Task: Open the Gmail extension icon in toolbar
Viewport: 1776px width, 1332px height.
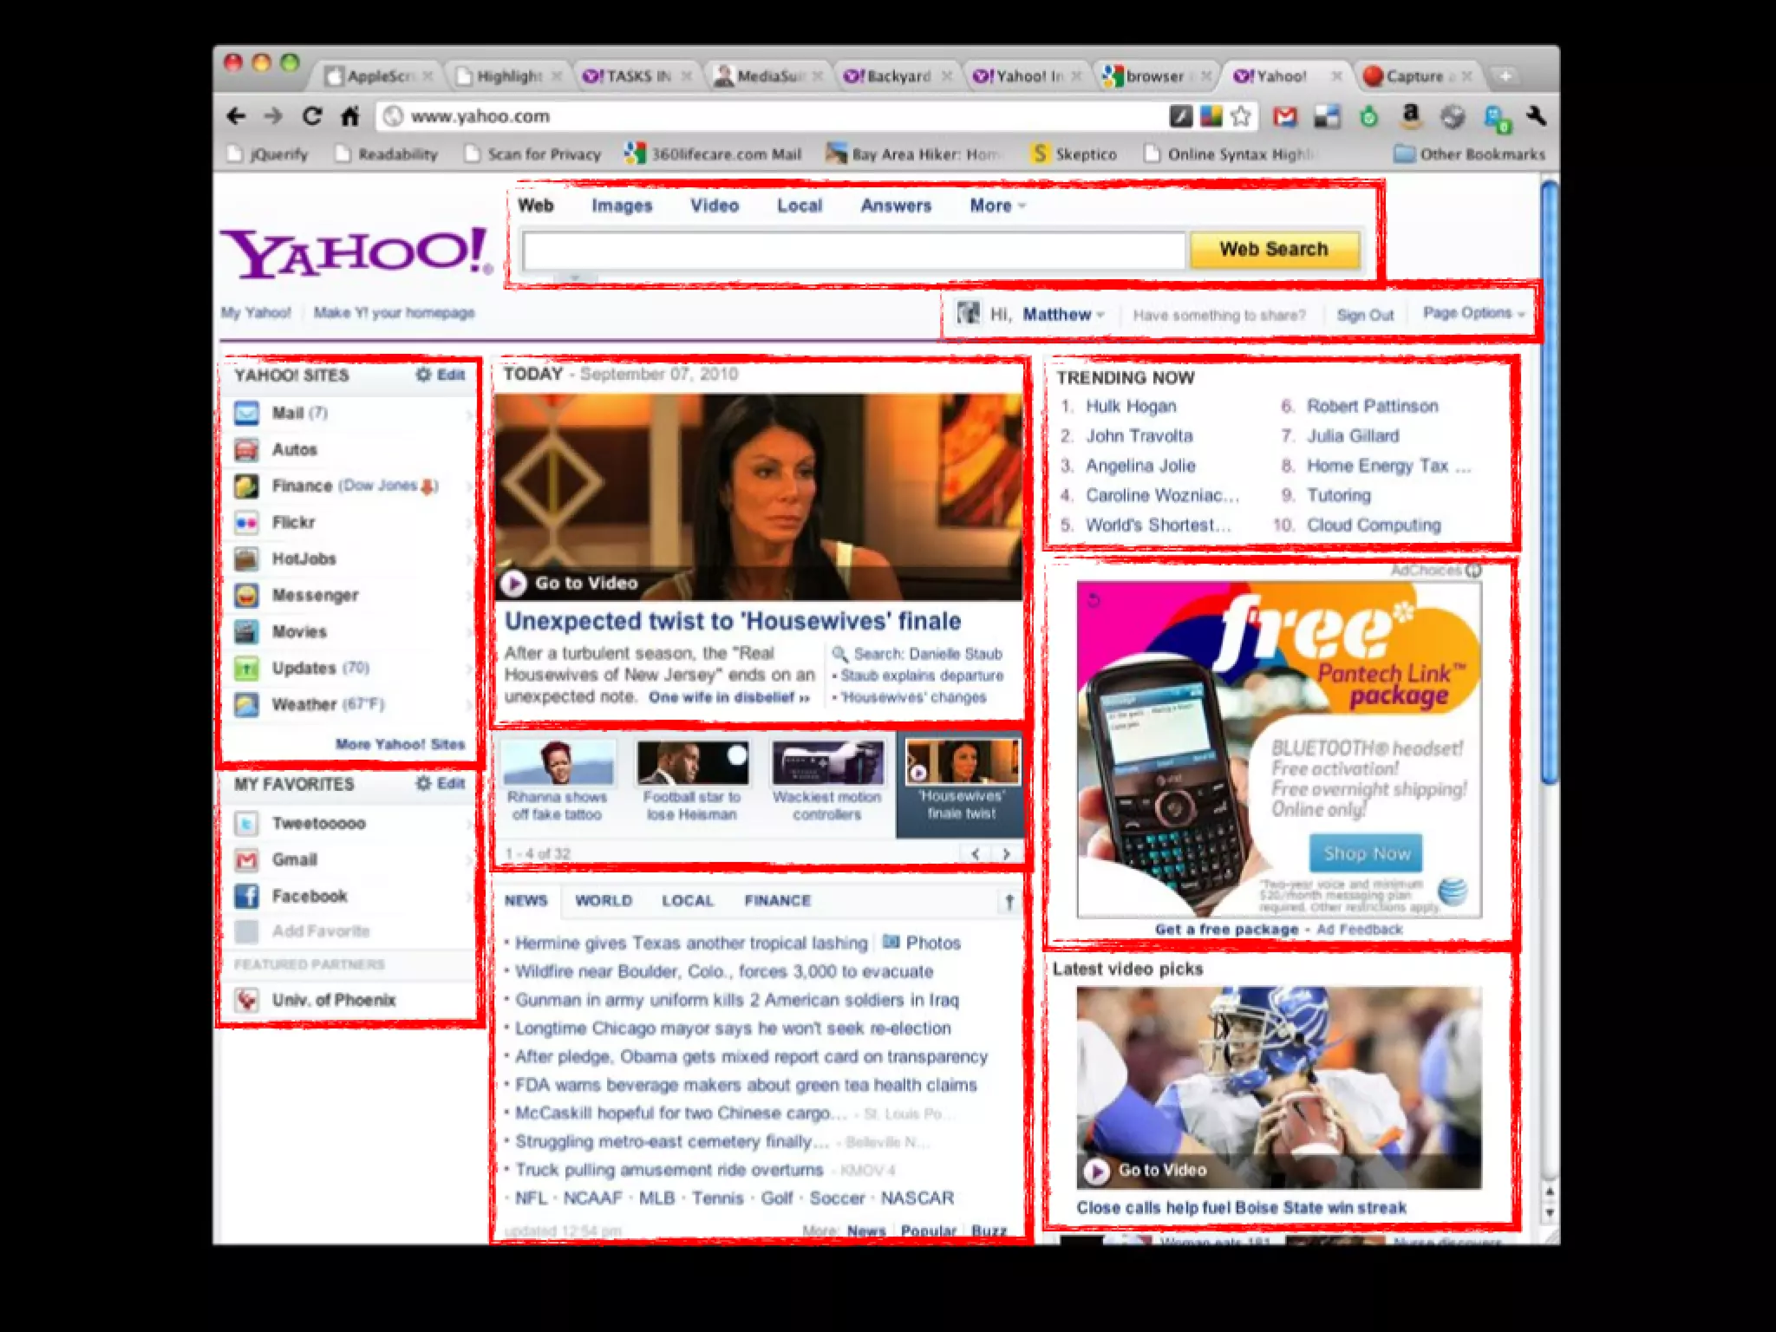Action: coord(1285,116)
